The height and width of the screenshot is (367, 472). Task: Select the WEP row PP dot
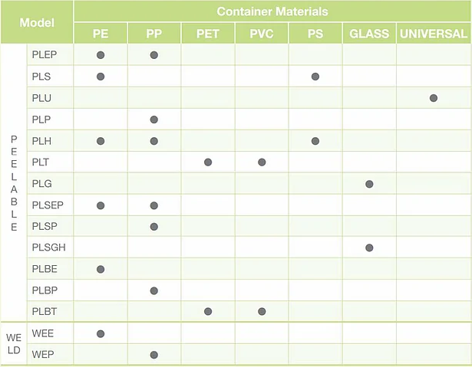(154, 355)
